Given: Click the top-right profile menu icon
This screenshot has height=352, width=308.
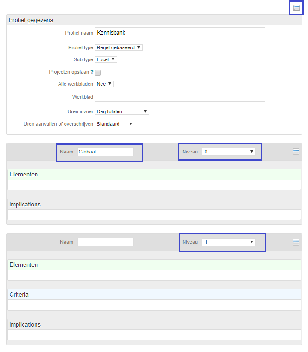Looking at the screenshot, I should 296,8.
